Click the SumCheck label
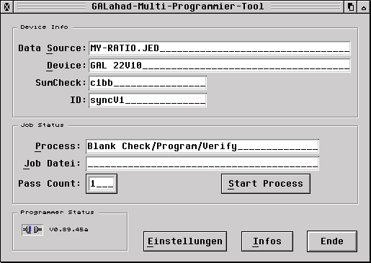 pyautogui.click(x=61, y=83)
